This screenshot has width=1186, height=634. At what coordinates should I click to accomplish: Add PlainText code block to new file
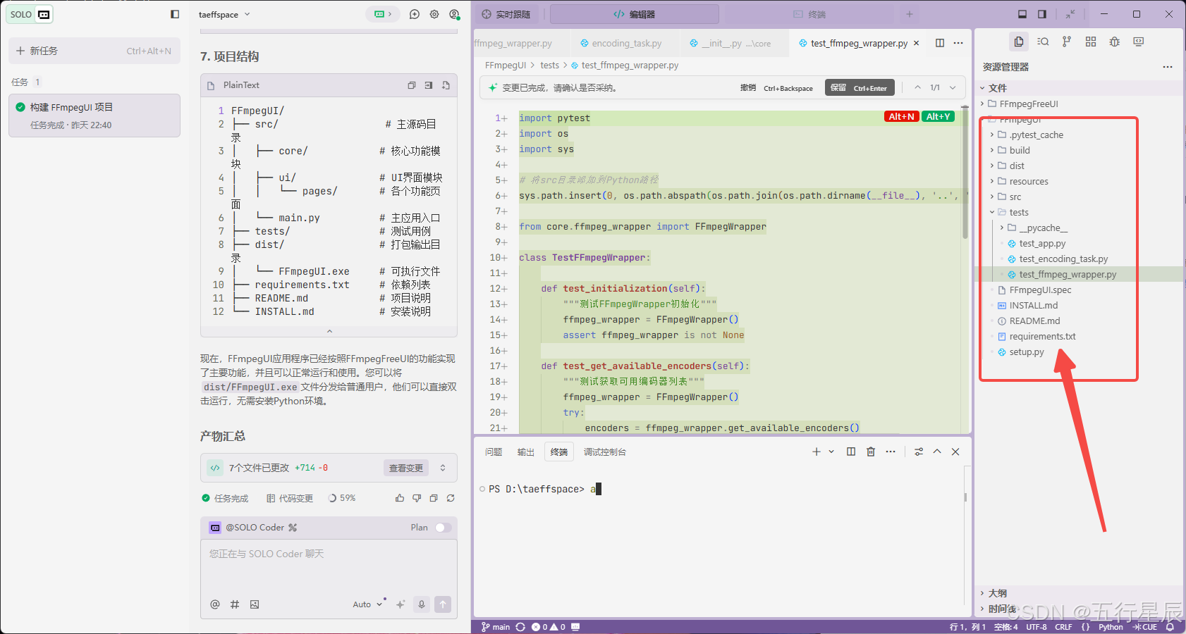(x=446, y=85)
